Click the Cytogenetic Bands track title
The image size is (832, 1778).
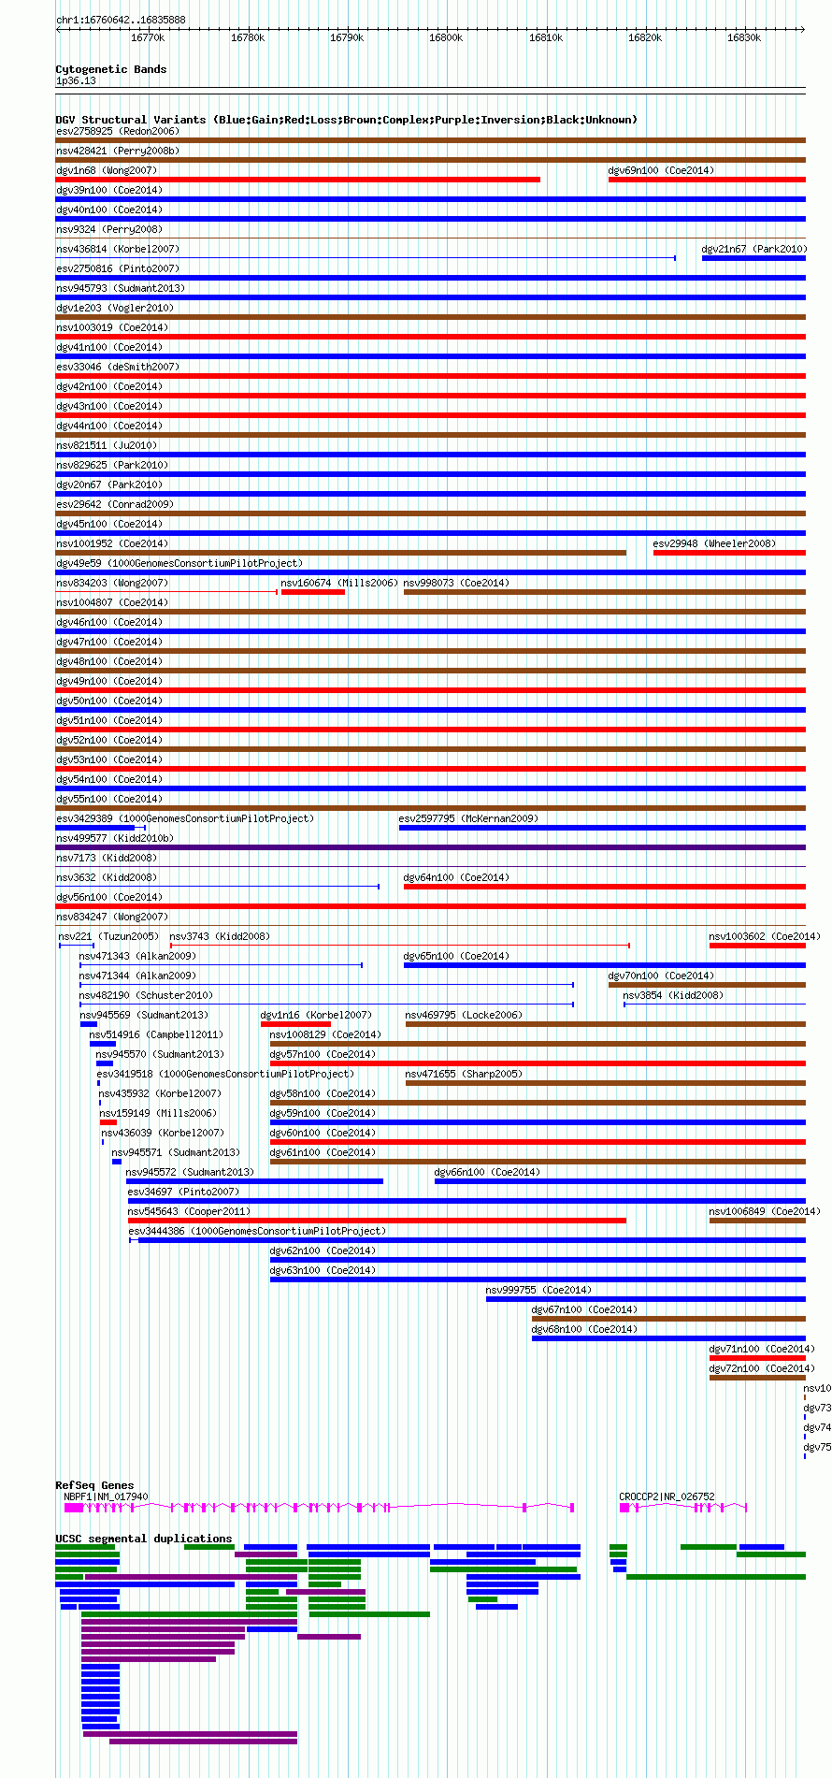pyautogui.click(x=111, y=69)
